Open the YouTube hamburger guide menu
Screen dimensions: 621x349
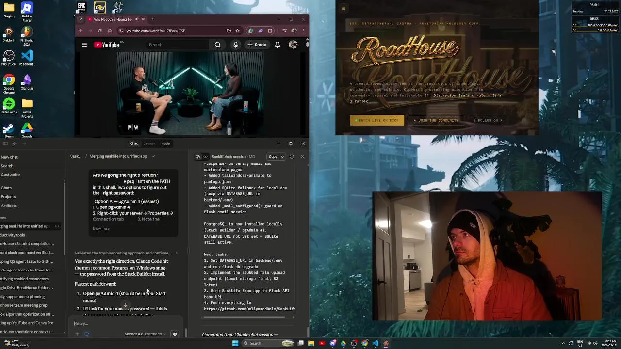click(84, 45)
